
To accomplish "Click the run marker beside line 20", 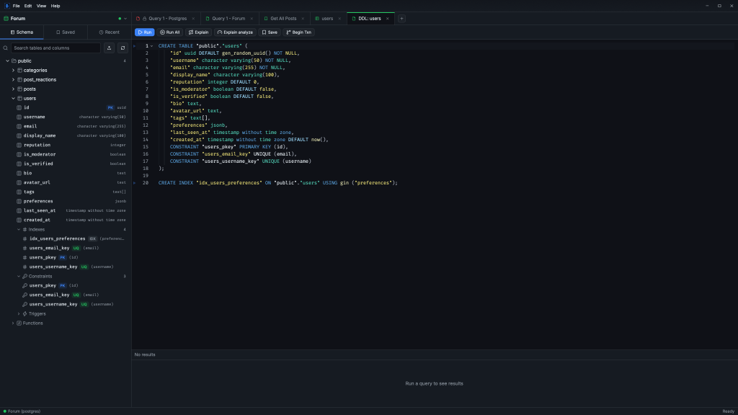I will point(135,183).
